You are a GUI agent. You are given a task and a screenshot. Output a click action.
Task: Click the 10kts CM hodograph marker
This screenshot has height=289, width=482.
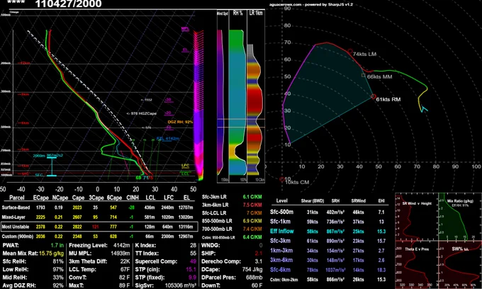[x=282, y=180]
